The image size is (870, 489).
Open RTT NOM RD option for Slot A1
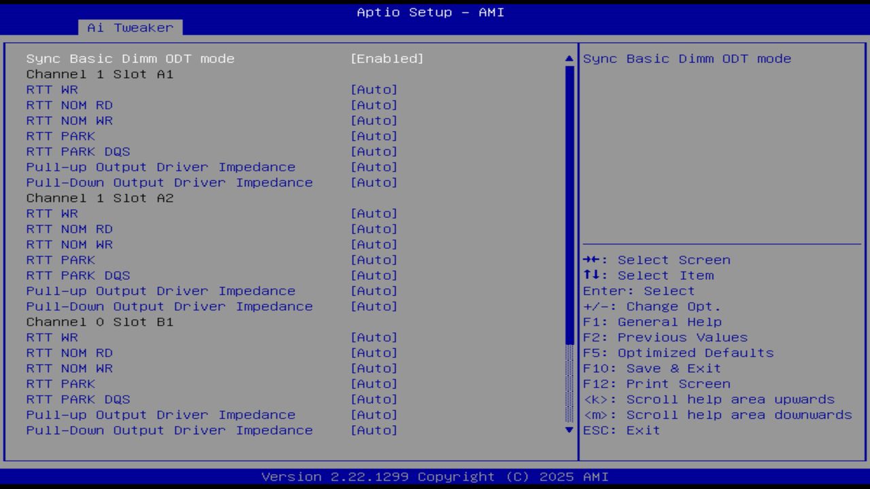(69, 105)
